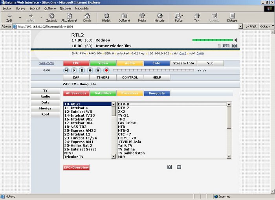Viewport: 275px width, 200px height.
Task: Click the audio channel icon beside 16:9
Action: (x=235, y=46)
